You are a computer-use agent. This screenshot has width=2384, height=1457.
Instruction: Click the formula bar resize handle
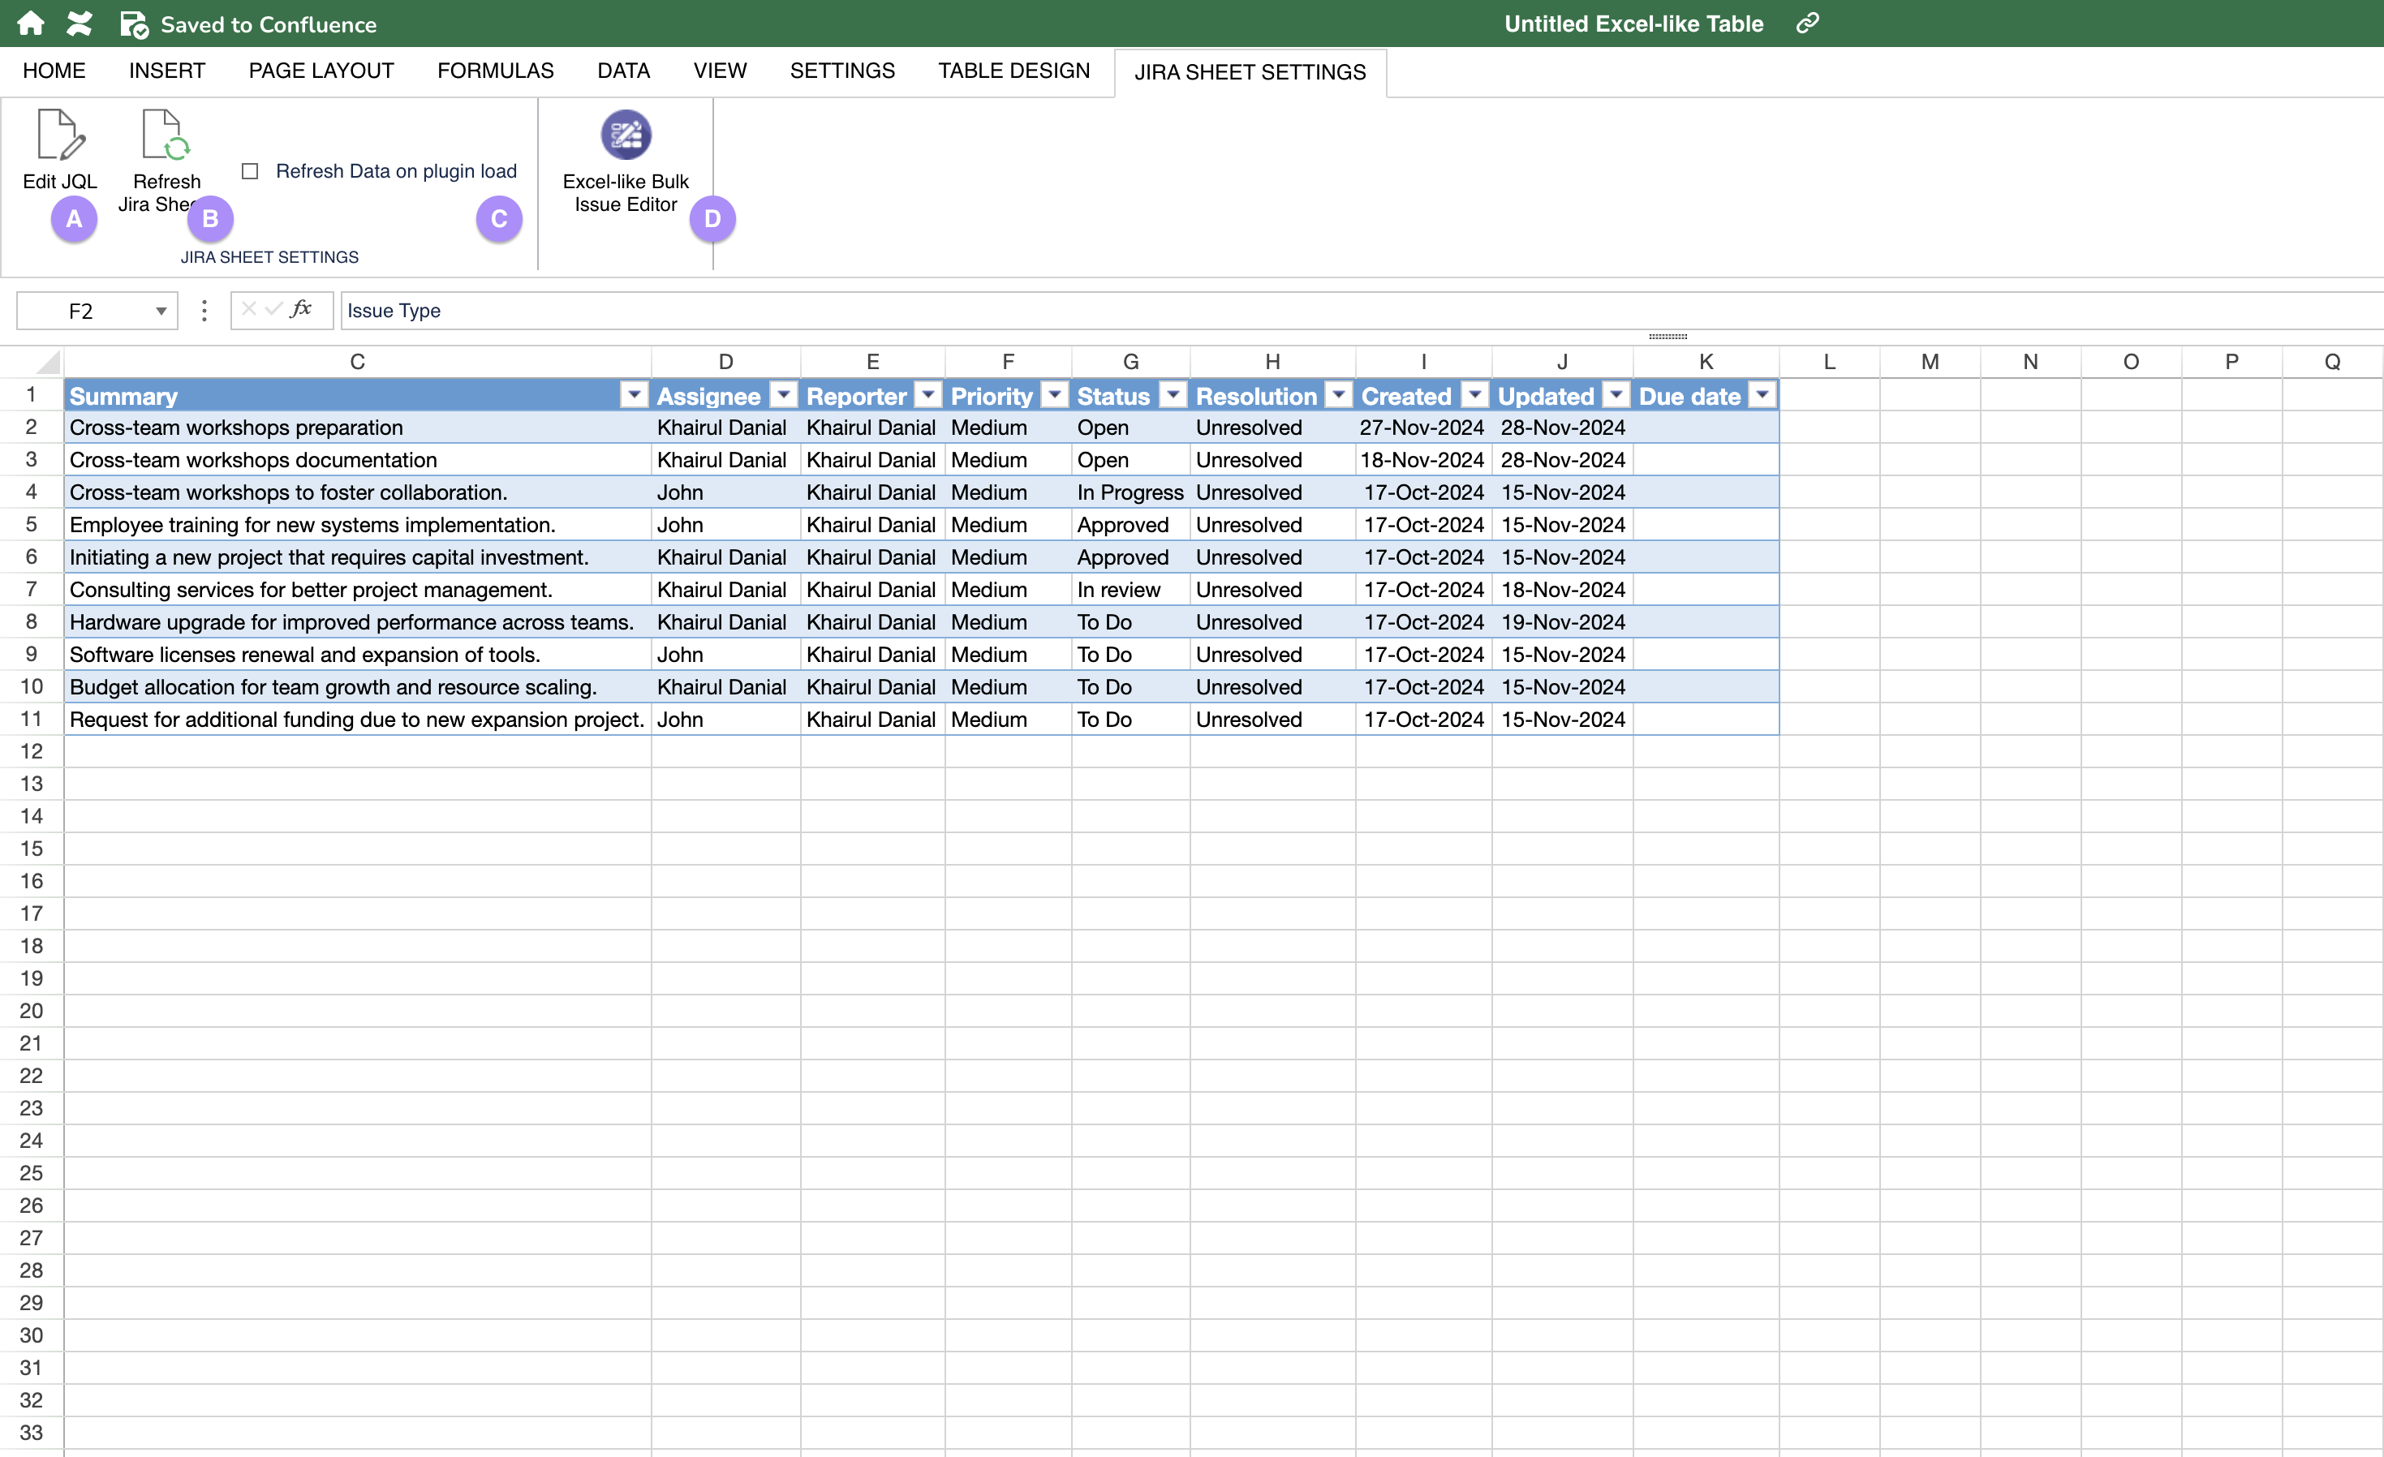point(1667,337)
